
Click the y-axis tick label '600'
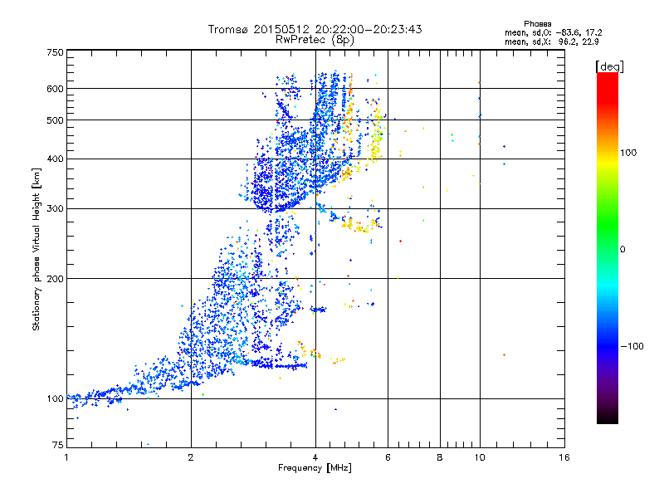click(x=55, y=89)
